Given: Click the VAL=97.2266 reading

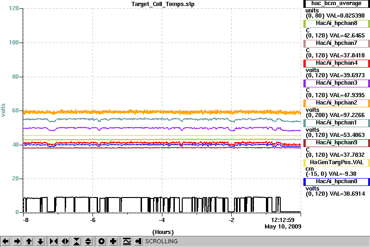Looking at the screenshot, I should point(347,115).
